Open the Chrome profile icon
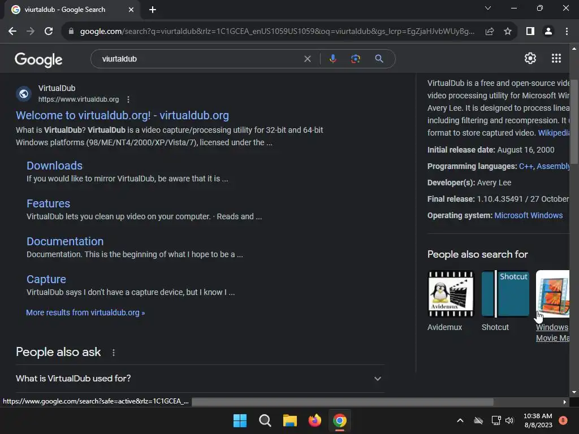 [x=548, y=32]
